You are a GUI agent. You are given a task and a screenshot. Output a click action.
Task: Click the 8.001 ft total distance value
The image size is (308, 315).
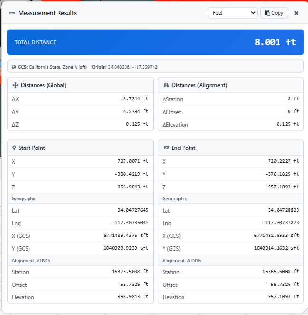[275, 42]
